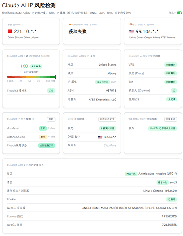Click the "Albany" city value
This screenshot has height=236, width=183.
pos(111,73)
